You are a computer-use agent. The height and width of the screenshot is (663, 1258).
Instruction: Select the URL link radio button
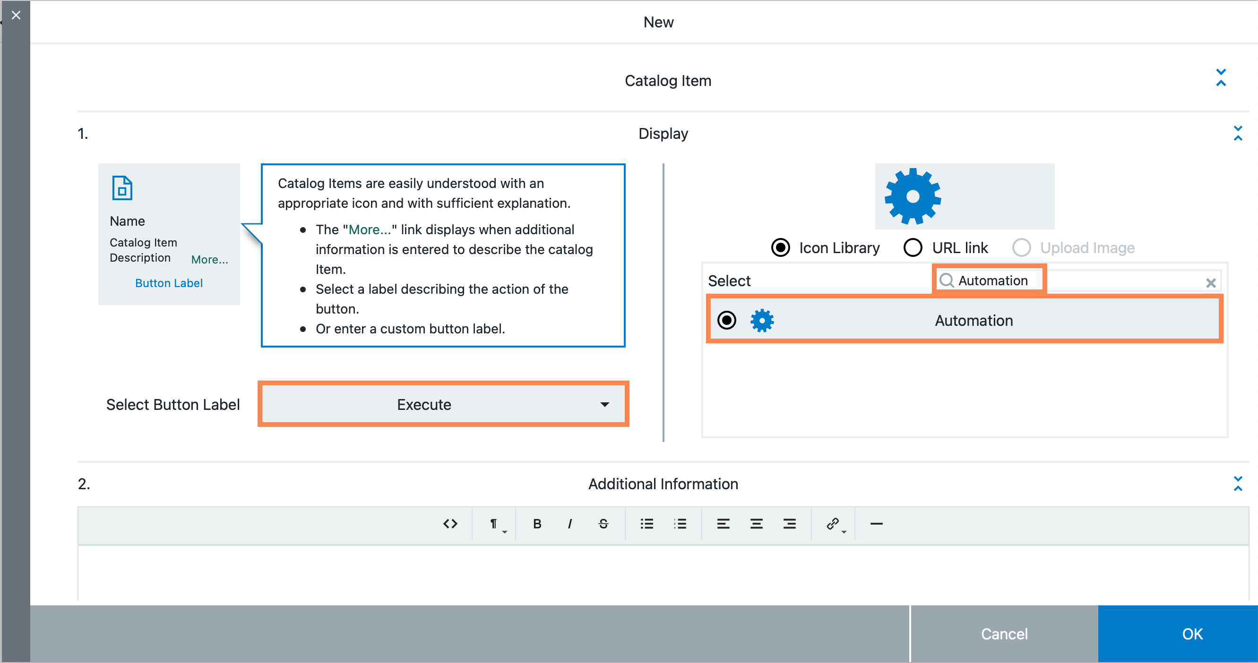coord(913,247)
